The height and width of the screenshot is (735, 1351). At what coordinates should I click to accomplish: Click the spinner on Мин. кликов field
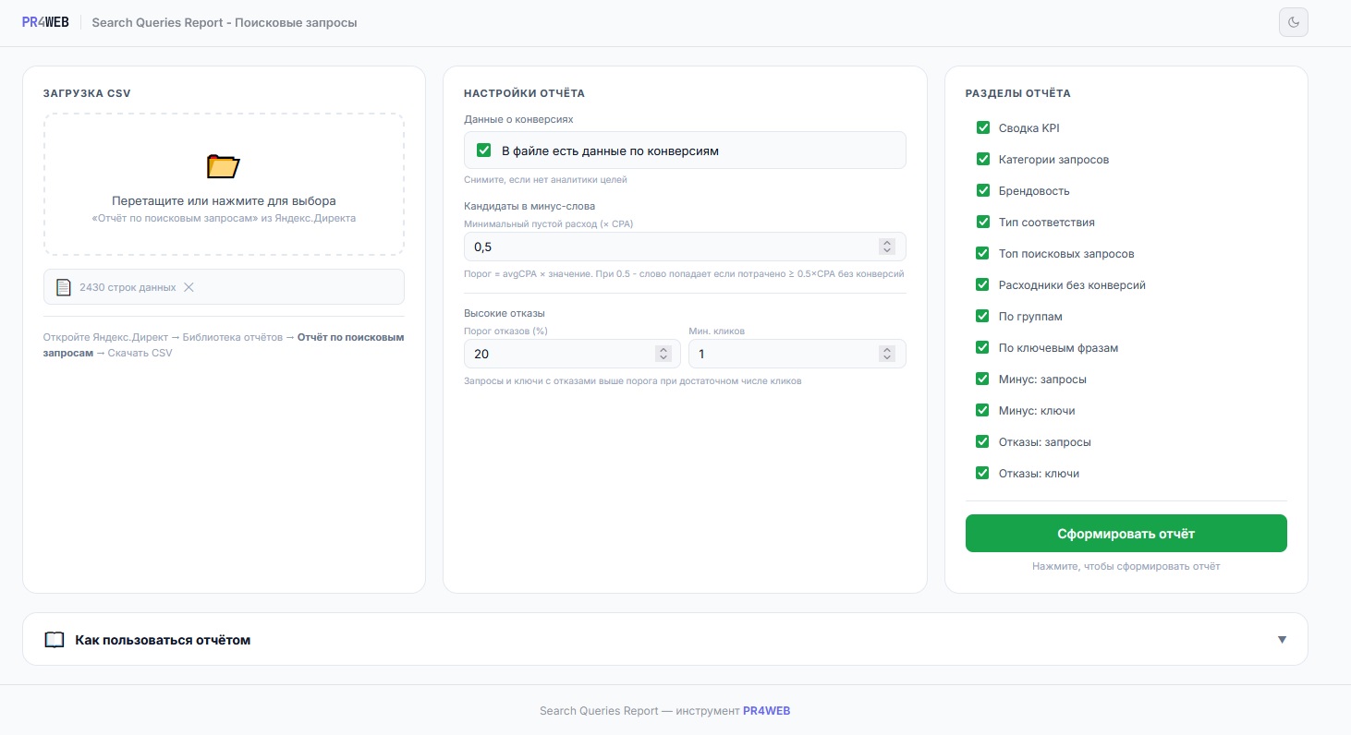pyautogui.click(x=887, y=354)
